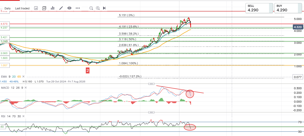
Task: Open the three-dot more options menu
Action: (78, 8)
